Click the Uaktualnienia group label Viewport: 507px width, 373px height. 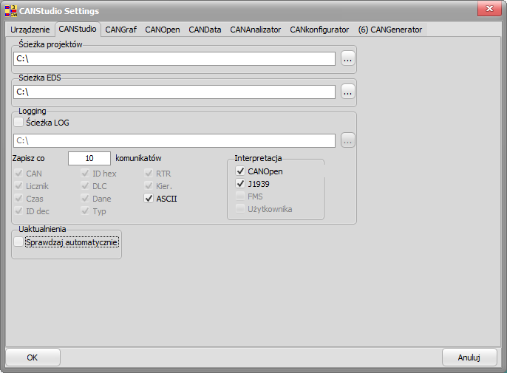click(42, 229)
